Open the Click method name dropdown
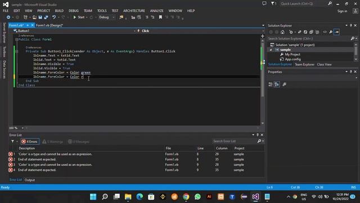360x203 pixels. 200,31
